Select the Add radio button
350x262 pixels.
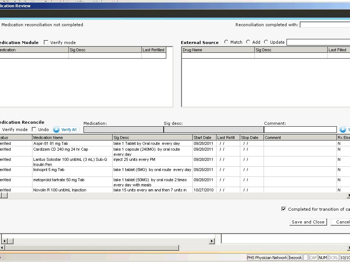(248, 42)
